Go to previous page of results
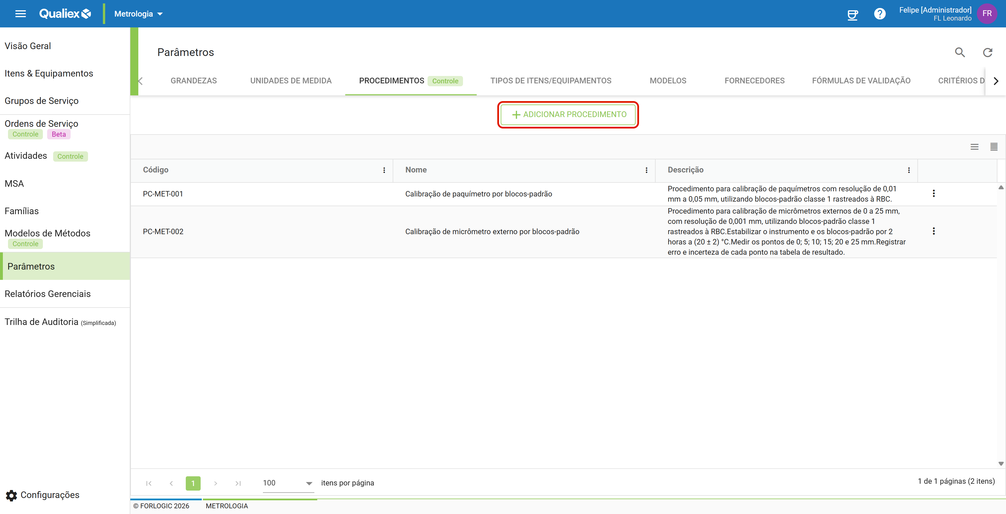This screenshot has height=514, width=1006. tap(171, 483)
